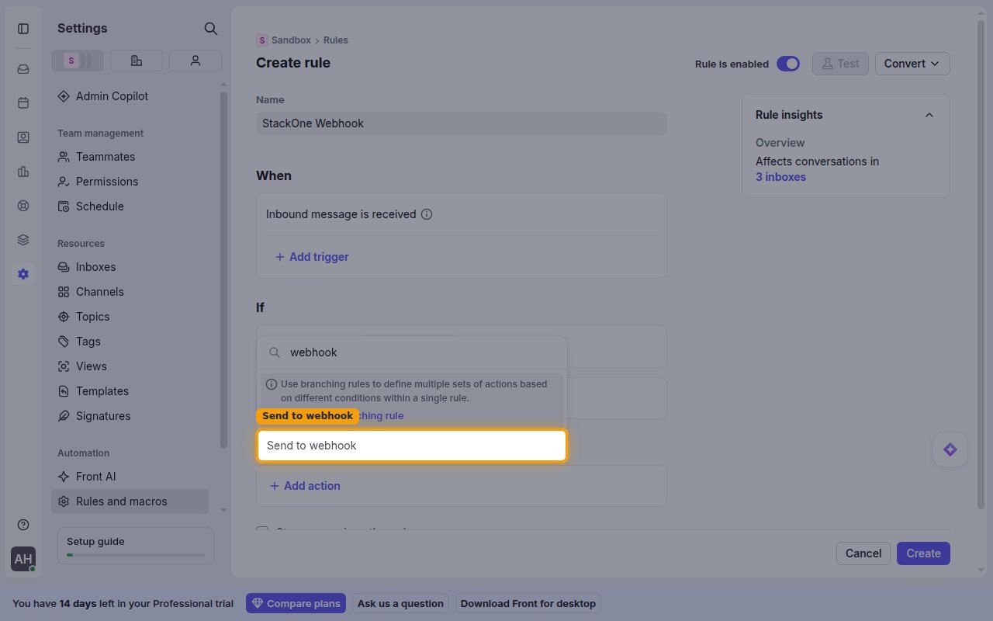Click Add action
The width and height of the screenshot is (993, 621).
pyautogui.click(x=305, y=486)
